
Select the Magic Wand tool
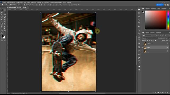pos(5,12)
